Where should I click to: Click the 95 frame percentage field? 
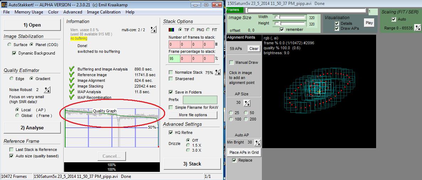click(174, 58)
